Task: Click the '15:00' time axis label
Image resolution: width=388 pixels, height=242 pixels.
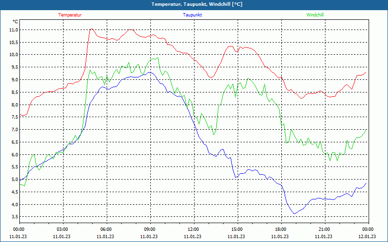Action: click(x=237, y=229)
